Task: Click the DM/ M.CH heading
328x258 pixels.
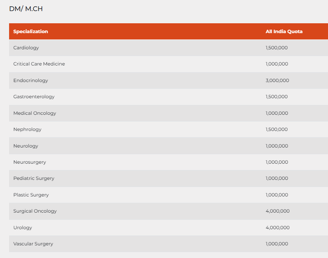Action: pyautogui.click(x=26, y=9)
